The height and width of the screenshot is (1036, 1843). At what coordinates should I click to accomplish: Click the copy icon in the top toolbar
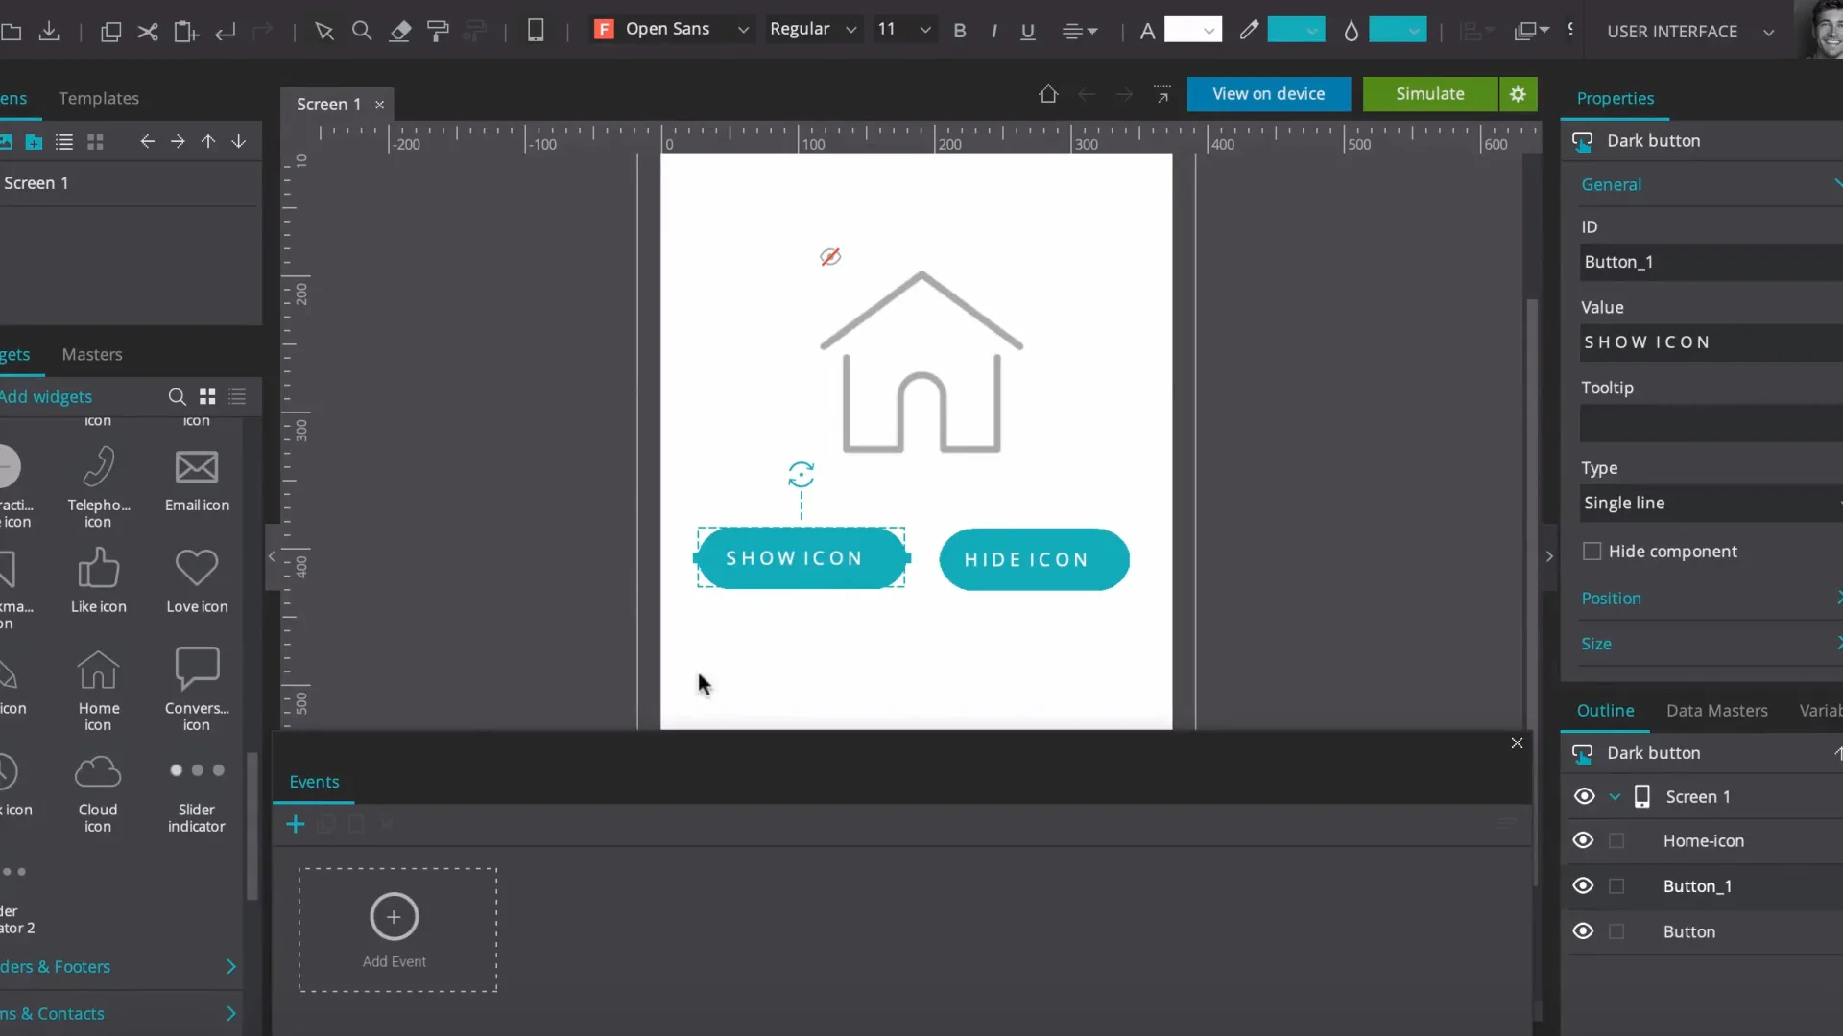click(x=110, y=32)
